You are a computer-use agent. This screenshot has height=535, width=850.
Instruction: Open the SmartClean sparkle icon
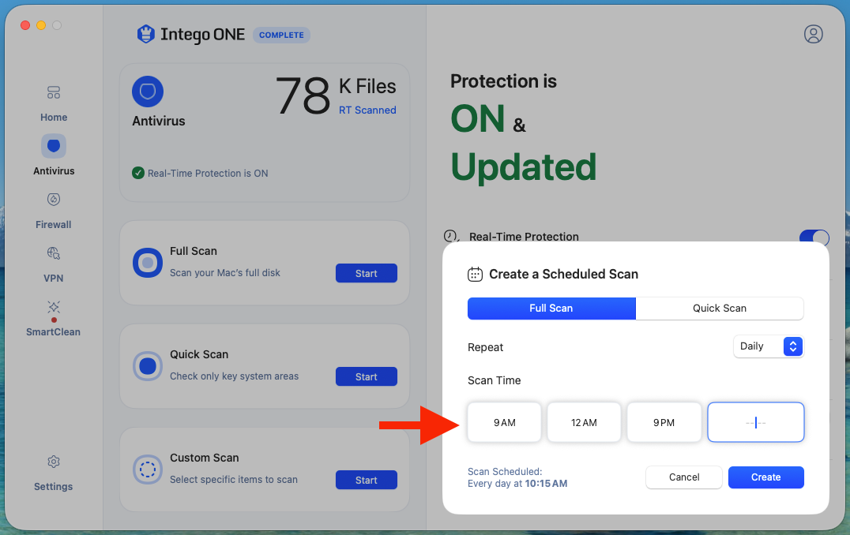coord(53,307)
